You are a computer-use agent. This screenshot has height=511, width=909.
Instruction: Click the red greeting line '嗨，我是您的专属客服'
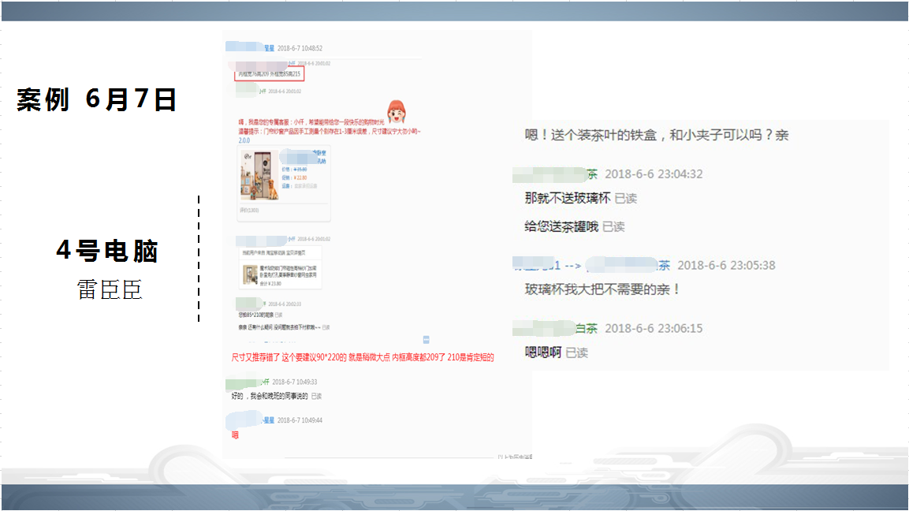point(311,122)
